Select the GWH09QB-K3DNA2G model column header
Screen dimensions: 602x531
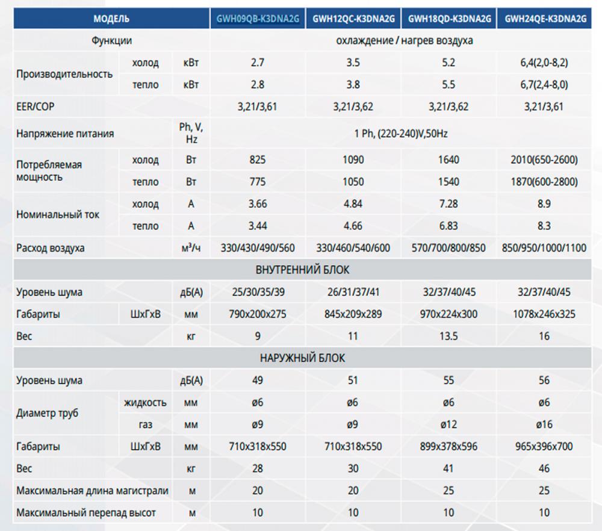[258, 19]
